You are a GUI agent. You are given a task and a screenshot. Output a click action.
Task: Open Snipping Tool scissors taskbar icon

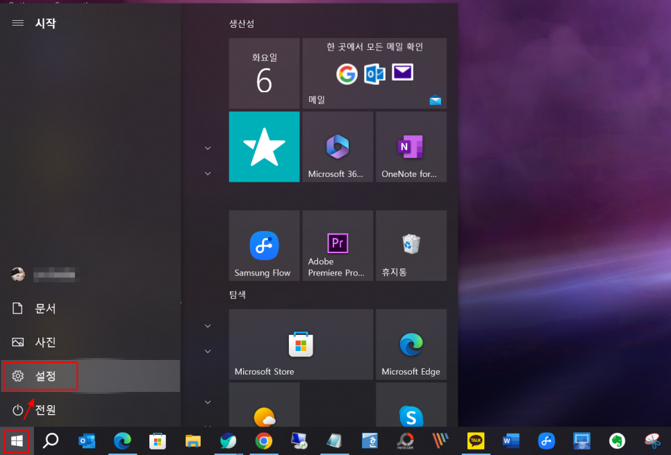tap(652, 440)
